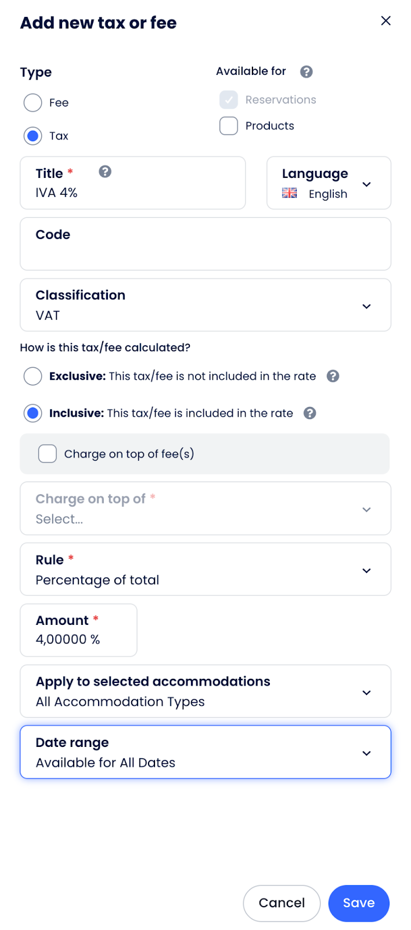Enable the Products checkbox
The image size is (411, 930).
click(229, 126)
